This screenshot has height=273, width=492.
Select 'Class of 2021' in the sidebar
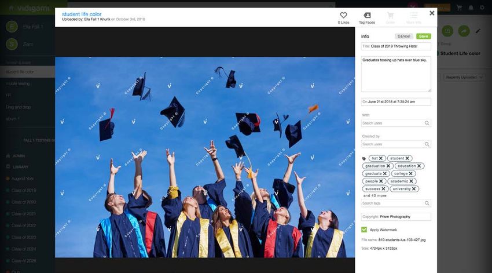click(x=24, y=214)
